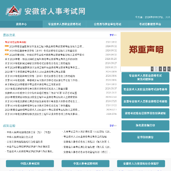Switch carousel to slide 5
The height and width of the screenshot is (171, 171).
tap(169, 69)
